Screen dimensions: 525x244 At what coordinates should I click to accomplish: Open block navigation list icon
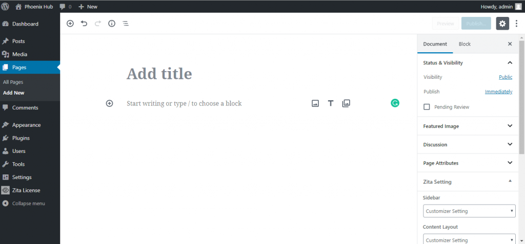click(126, 24)
